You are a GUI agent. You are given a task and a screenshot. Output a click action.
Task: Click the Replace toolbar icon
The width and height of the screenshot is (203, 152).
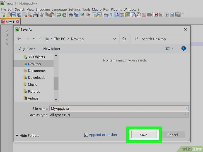pyautogui.click(x=76, y=15)
